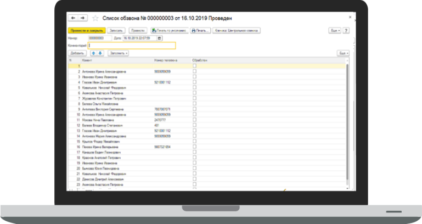The height and width of the screenshot is (224, 422).
Task: Move the row down with blue arrow
Action: (x=100, y=53)
